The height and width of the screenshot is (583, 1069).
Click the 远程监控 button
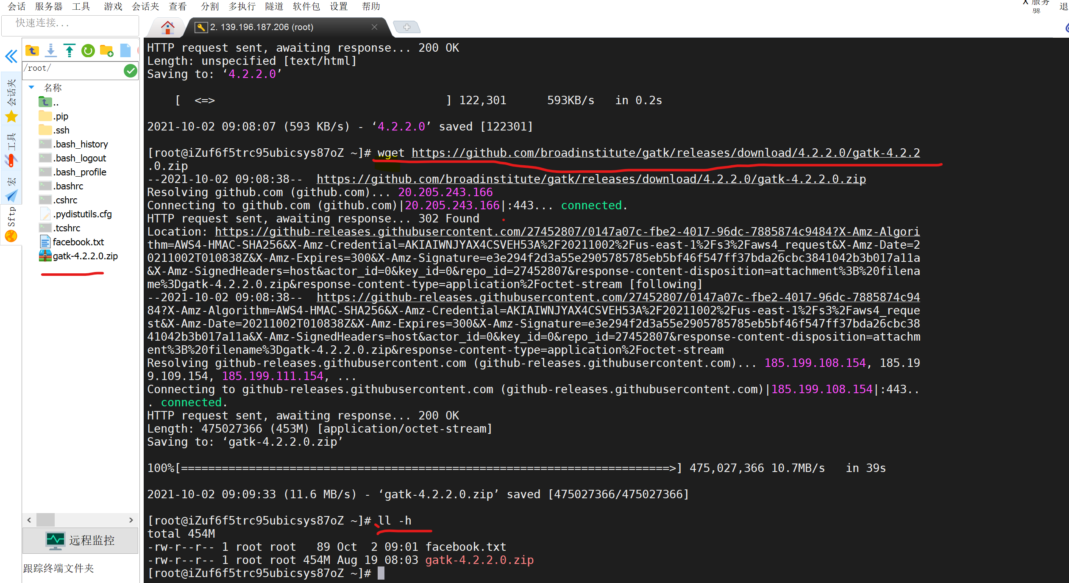pyautogui.click(x=80, y=540)
